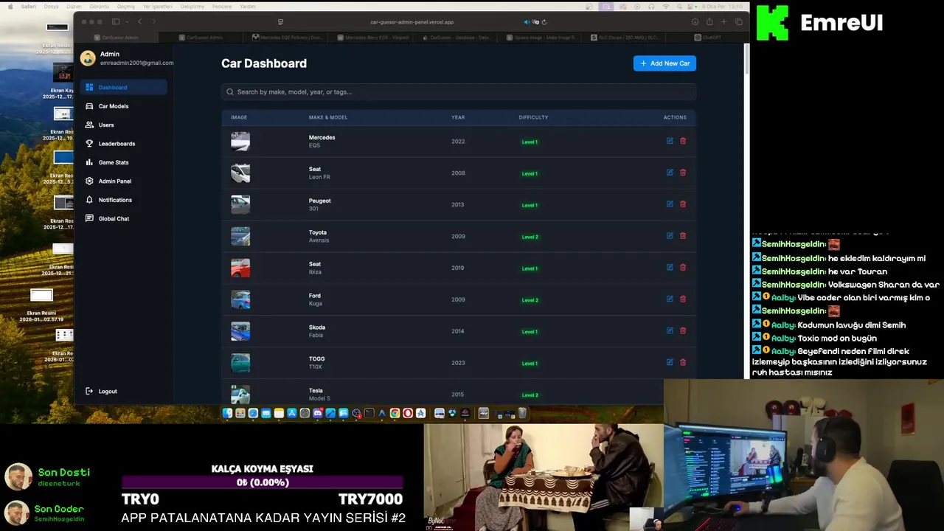944x531 pixels.
Task: Open Safari share button
Action: click(709, 22)
